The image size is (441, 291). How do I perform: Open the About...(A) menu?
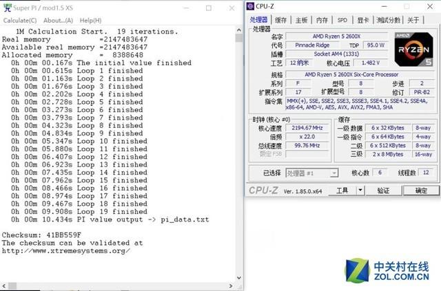(x=58, y=20)
